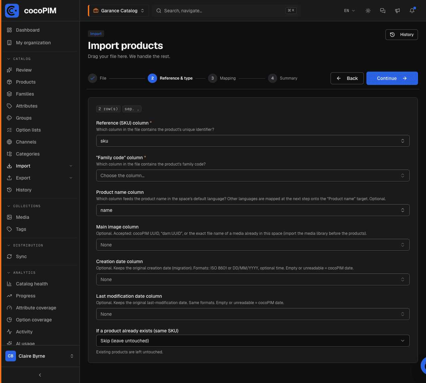The width and height of the screenshot is (426, 383).
Task: Open the Media library
Action: [40, 217]
